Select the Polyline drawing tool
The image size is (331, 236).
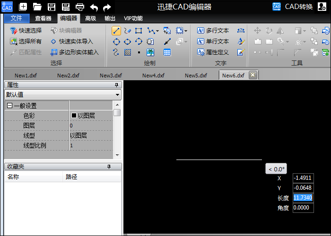(x=151, y=31)
